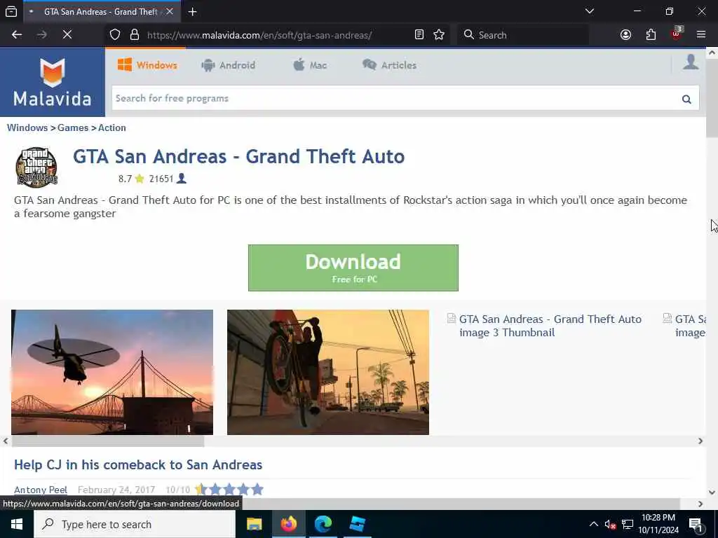
Task: Open Microsoft Edge from taskbar
Action: [323, 524]
